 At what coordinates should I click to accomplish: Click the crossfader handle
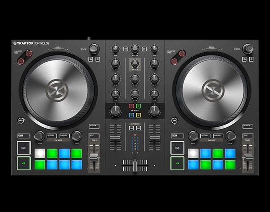point(135,166)
